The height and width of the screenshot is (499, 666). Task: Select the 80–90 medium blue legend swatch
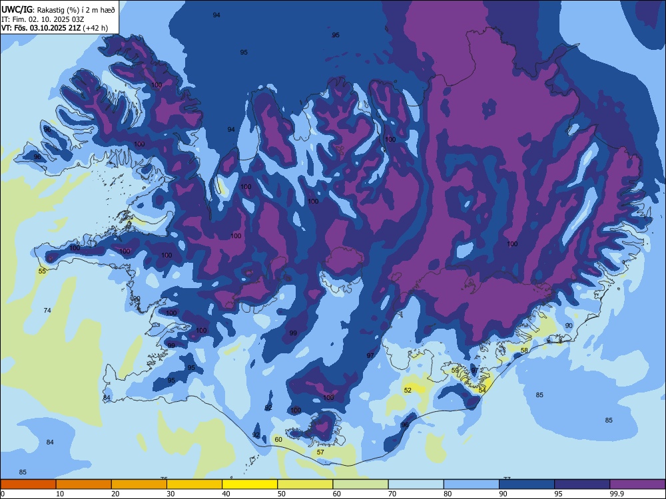(x=472, y=484)
